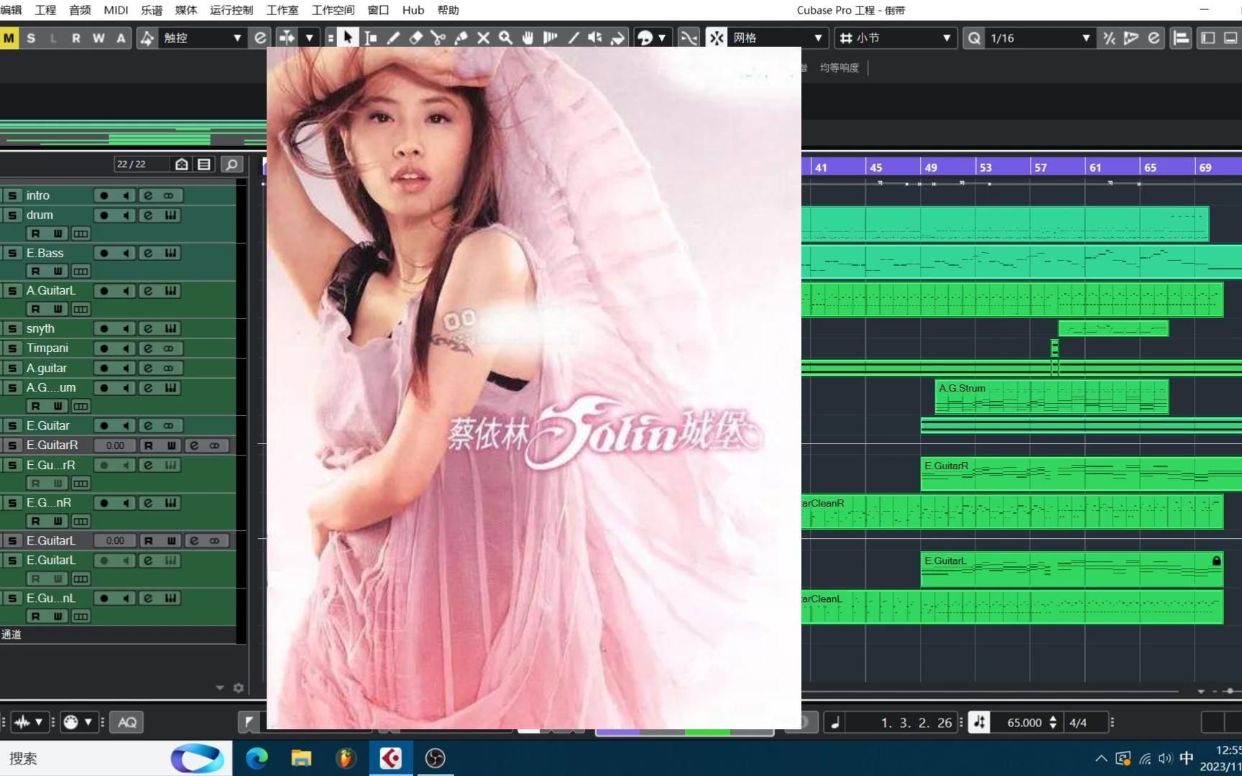Solo the intro track
The height and width of the screenshot is (776, 1242).
click(12, 195)
